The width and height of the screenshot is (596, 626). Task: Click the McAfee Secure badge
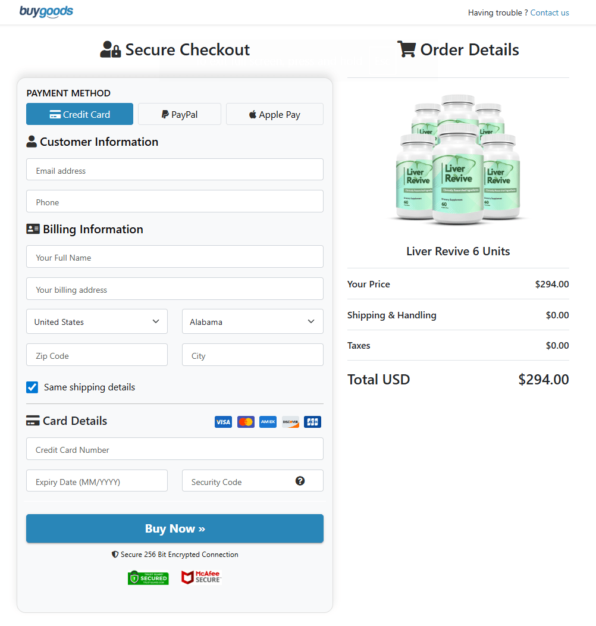pyautogui.click(x=200, y=577)
